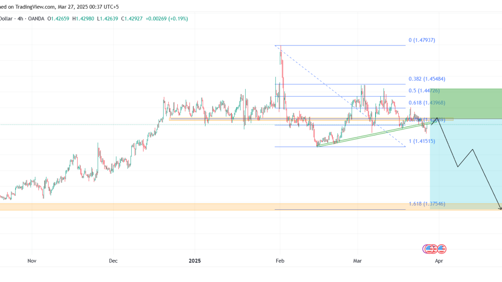The image size is (502, 282).
Task: Click the Fib label 1.618 (1.37546)
Action: 427,204
